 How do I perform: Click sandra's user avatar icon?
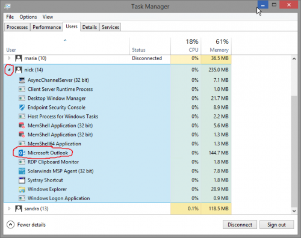pyautogui.click(x=19, y=209)
